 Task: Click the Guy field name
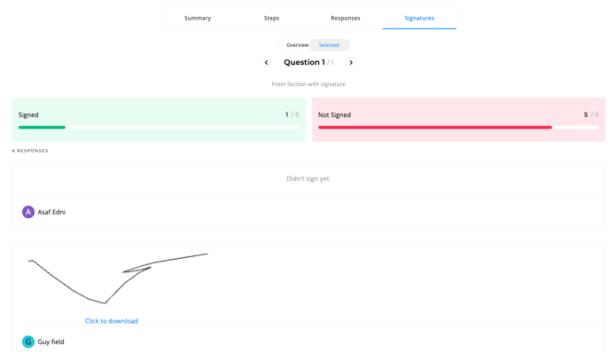point(51,342)
